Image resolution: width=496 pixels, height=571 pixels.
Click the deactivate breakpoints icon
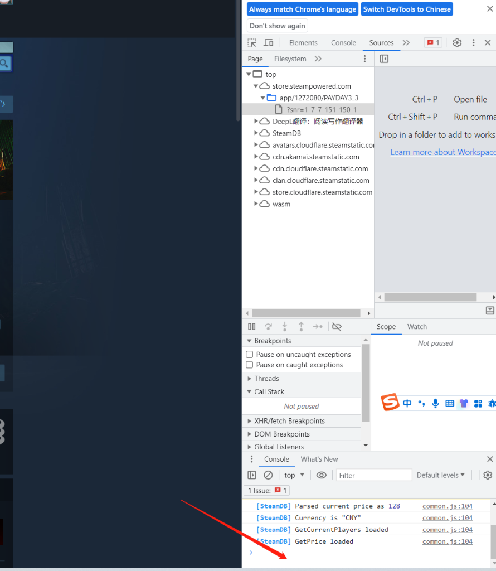click(337, 327)
